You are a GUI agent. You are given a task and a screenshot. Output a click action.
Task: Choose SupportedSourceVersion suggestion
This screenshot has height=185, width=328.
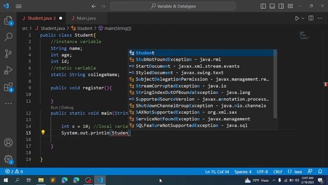[201, 99]
